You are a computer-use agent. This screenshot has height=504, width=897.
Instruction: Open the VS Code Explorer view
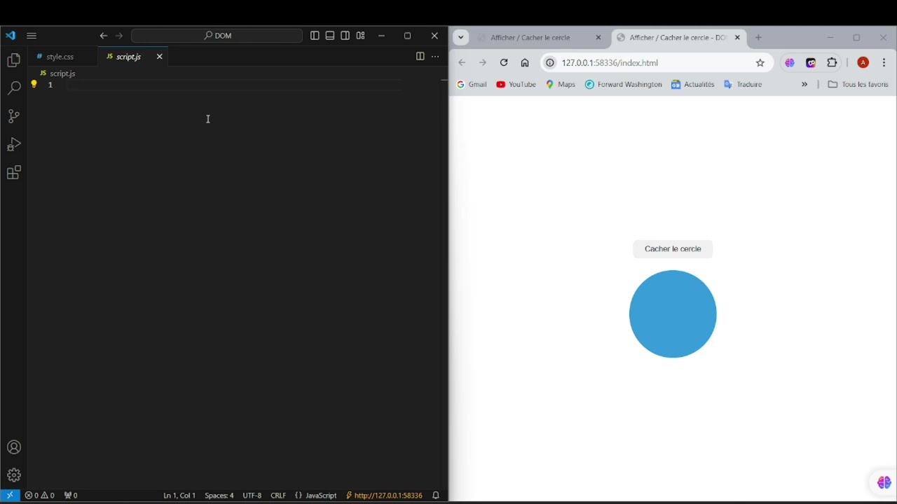[x=13, y=61]
